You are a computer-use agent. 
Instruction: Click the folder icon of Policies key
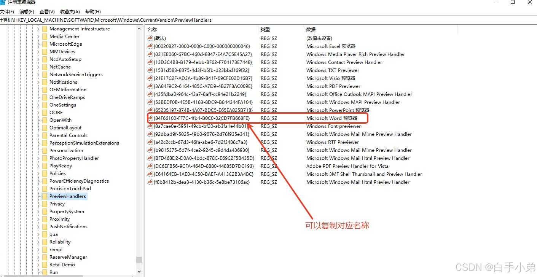pos(45,173)
